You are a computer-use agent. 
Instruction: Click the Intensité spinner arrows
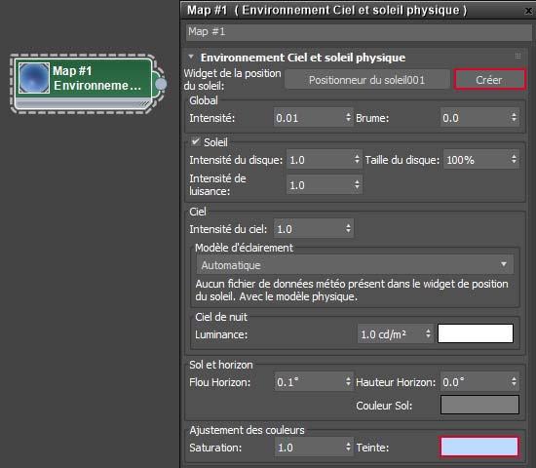(x=348, y=117)
